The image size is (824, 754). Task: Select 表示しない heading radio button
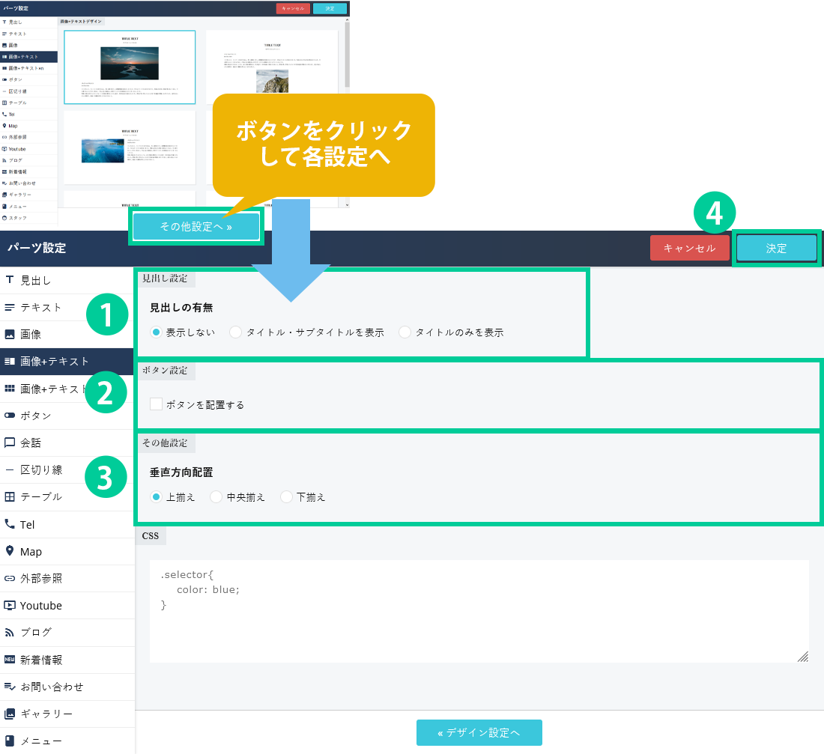coord(157,332)
